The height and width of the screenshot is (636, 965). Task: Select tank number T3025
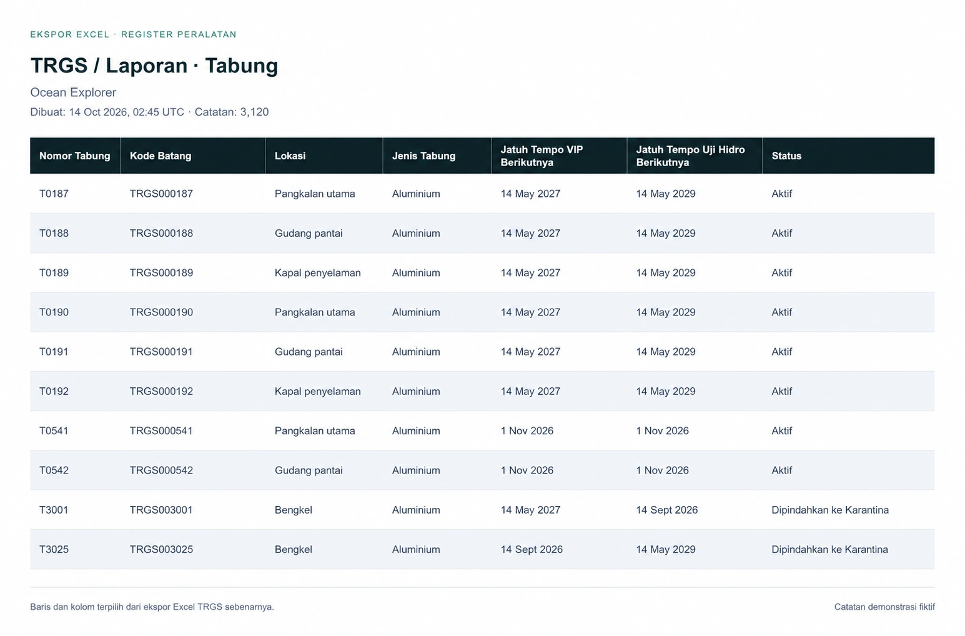(x=54, y=549)
